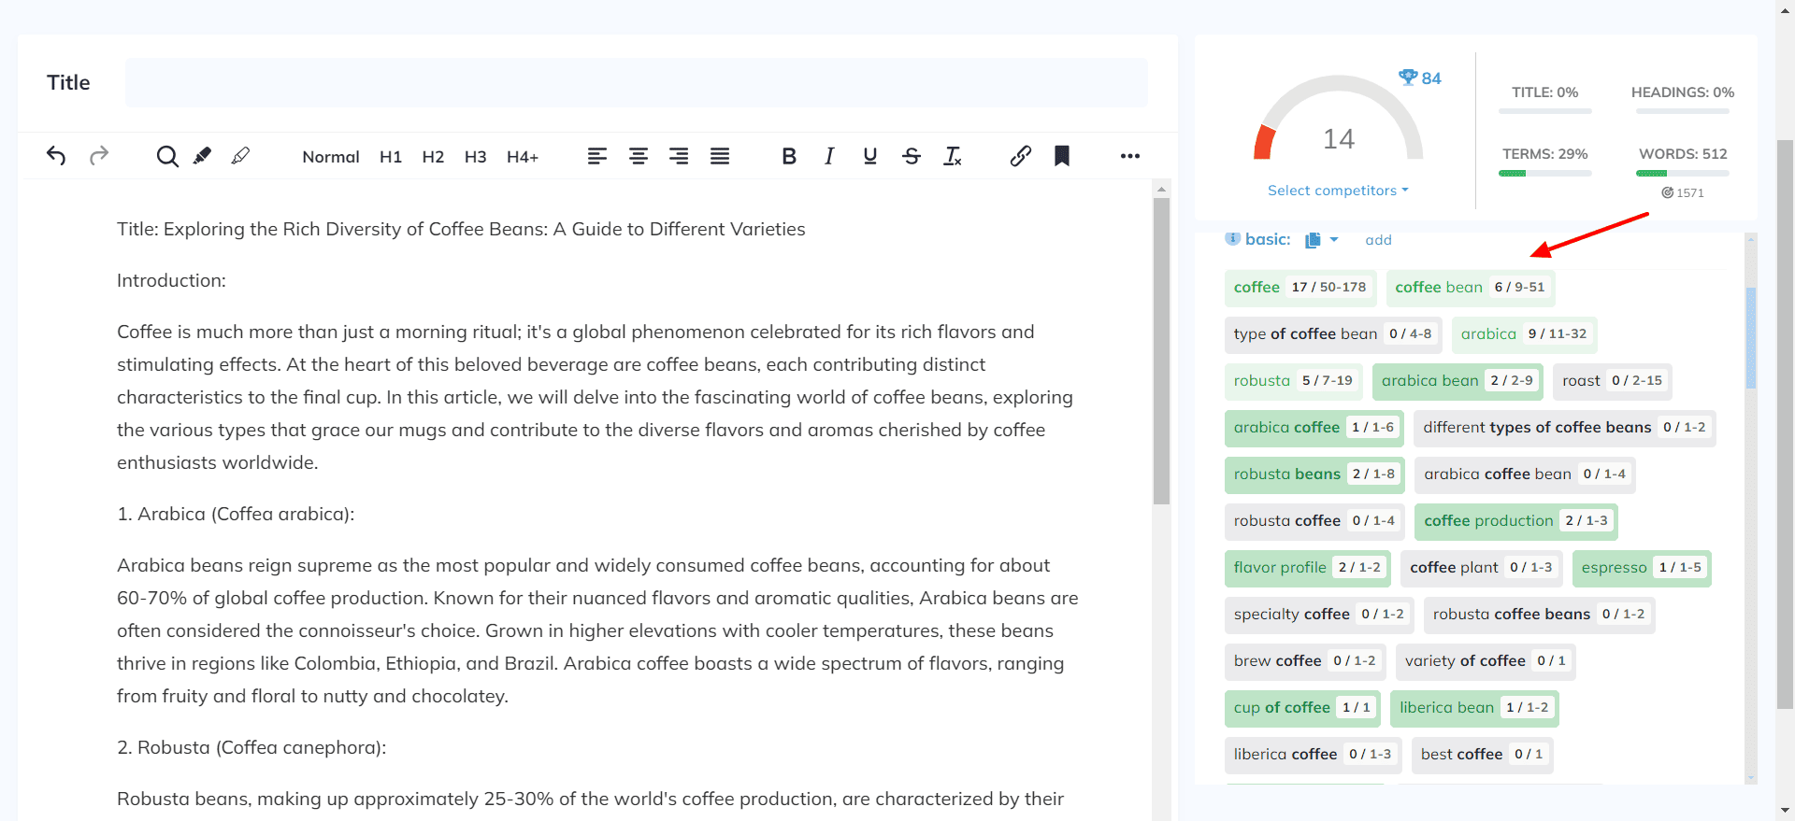Image resolution: width=1795 pixels, height=821 pixels.
Task: Toggle underline formatting
Action: pyautogui.click(x=870, y=156)
